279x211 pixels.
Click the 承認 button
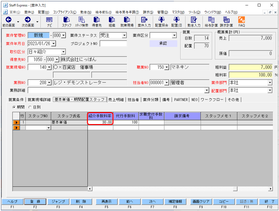(163, 44)
